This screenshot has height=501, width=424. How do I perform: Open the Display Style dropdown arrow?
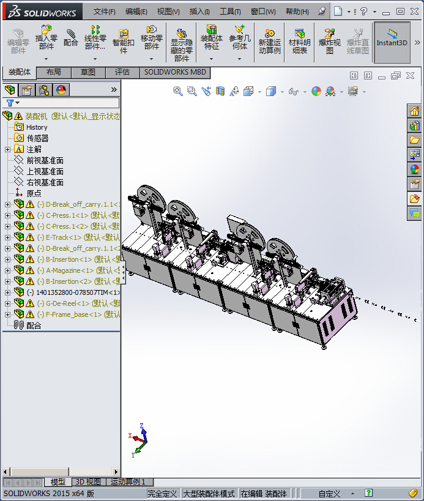(x=282, y=92)
